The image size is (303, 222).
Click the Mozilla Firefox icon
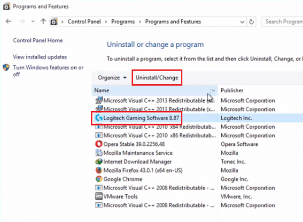click(99, 170)
